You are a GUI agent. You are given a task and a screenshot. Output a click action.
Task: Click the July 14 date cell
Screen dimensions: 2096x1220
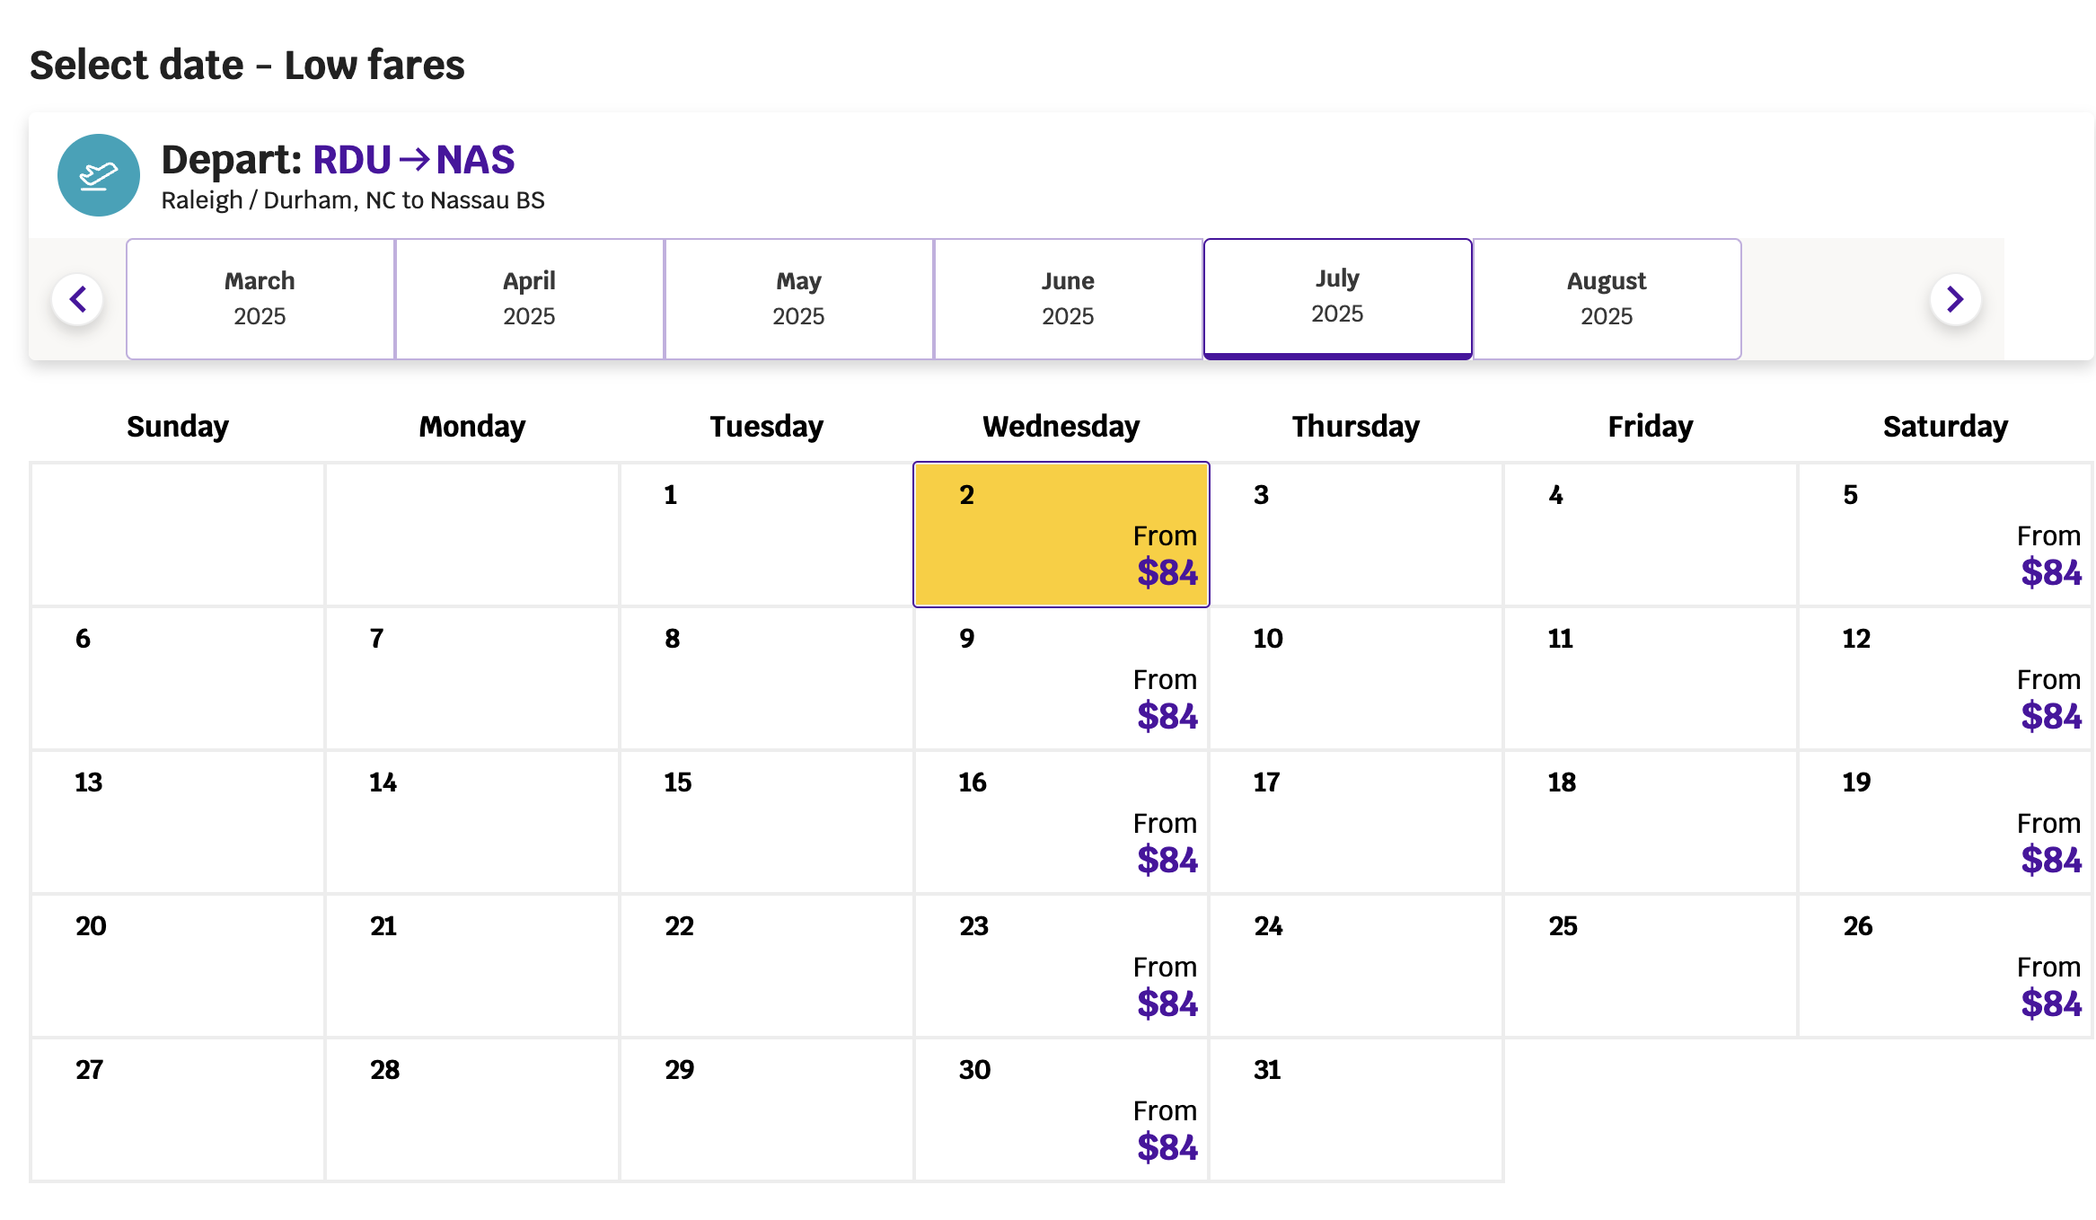pos(472,822)
